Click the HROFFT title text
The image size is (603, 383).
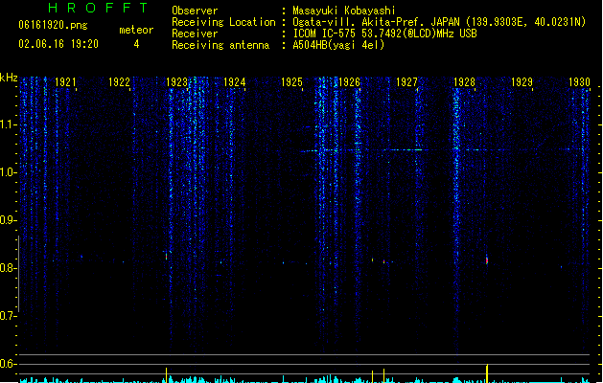click(98, 8)
